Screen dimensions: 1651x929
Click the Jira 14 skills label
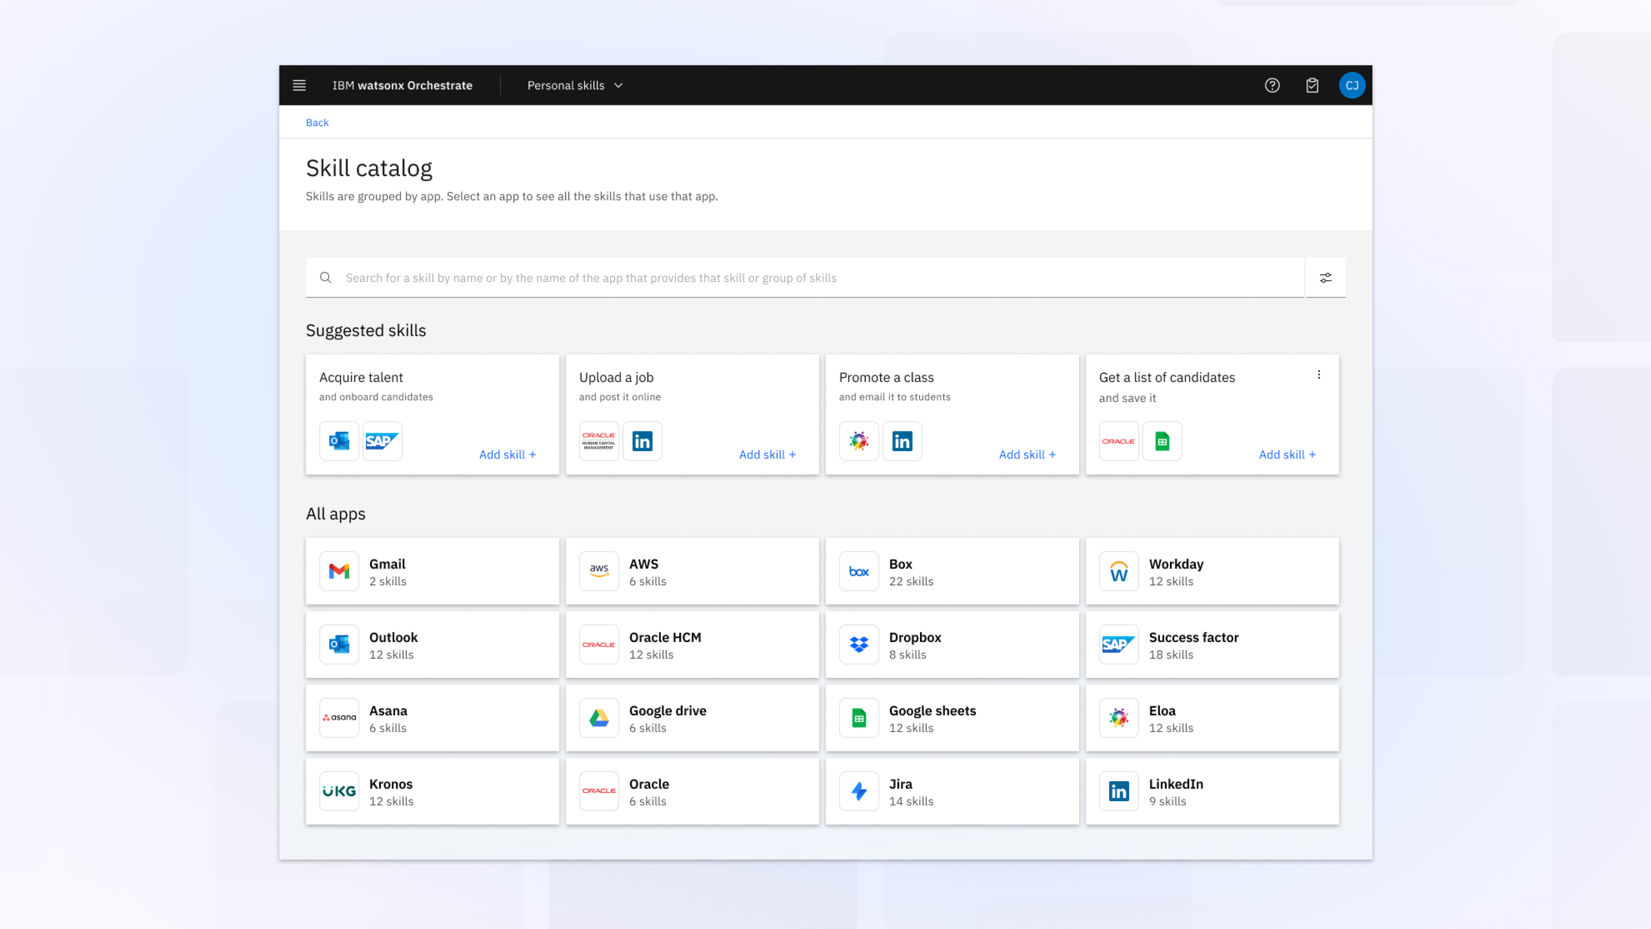(x=911, y=801)
